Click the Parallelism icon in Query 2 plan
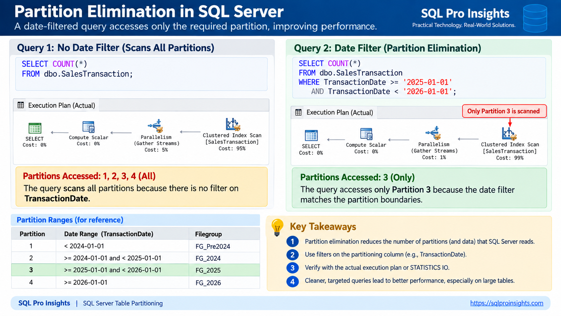This screenshot has height=316, width=561. [433, 133]
